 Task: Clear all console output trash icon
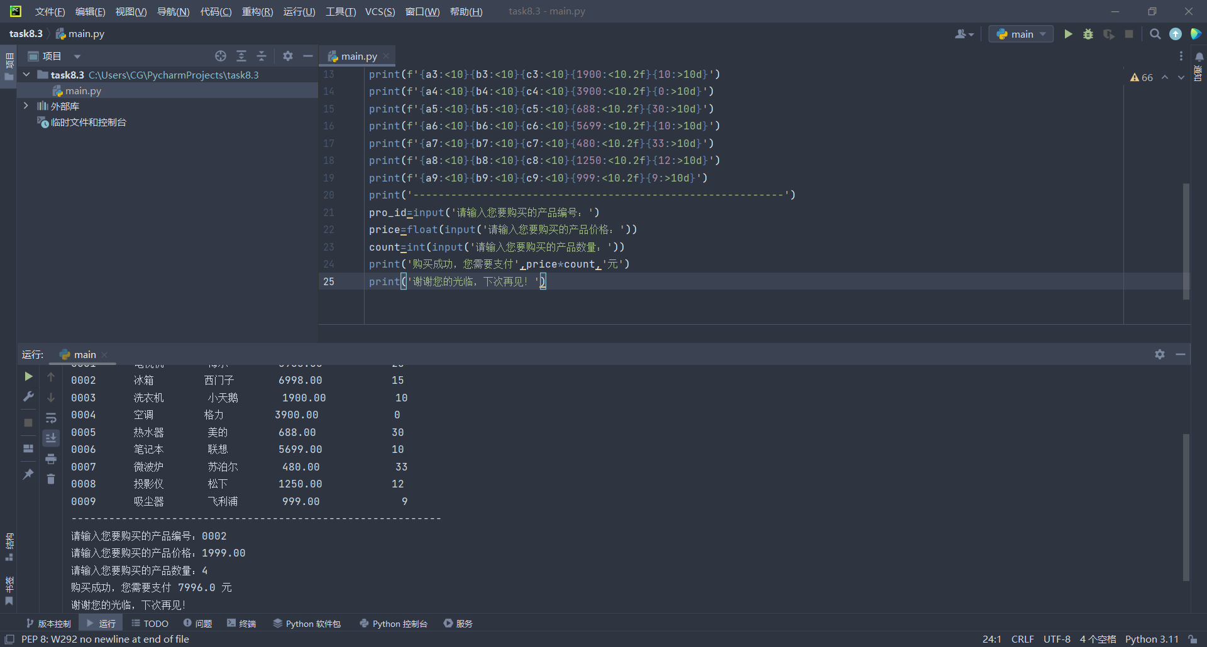pos(51,479)
